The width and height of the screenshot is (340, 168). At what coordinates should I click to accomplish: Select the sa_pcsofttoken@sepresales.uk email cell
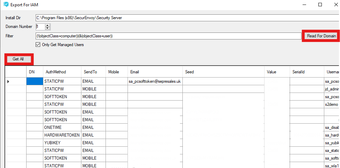tap(155, 81)
